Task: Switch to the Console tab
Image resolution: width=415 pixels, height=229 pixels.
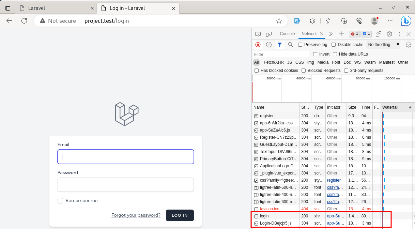Action: (287, 34)
